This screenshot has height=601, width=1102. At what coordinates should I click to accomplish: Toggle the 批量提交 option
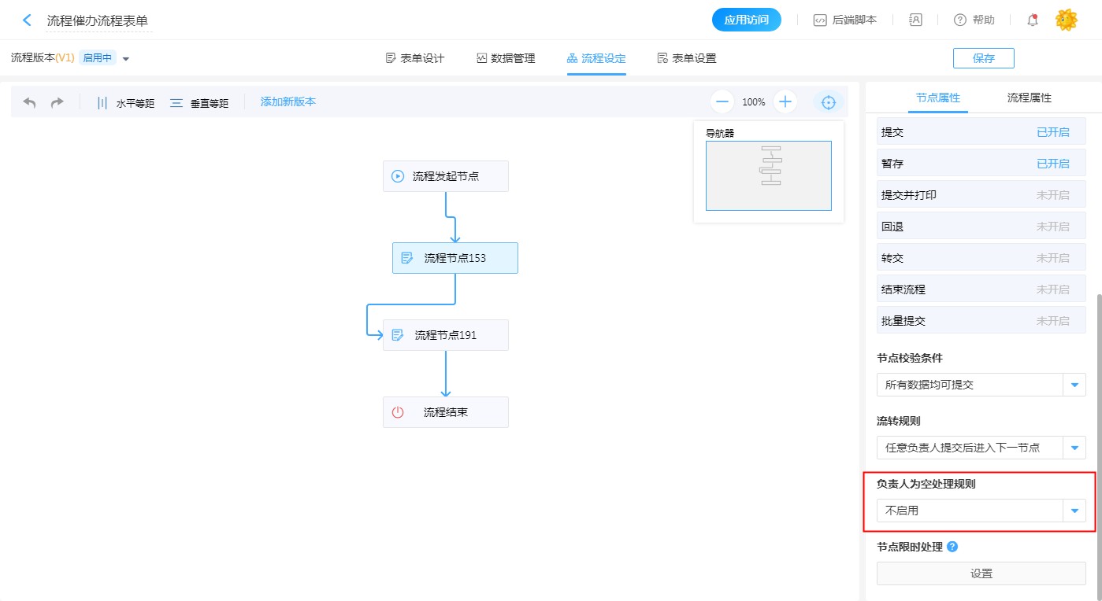click(1052, 321)
